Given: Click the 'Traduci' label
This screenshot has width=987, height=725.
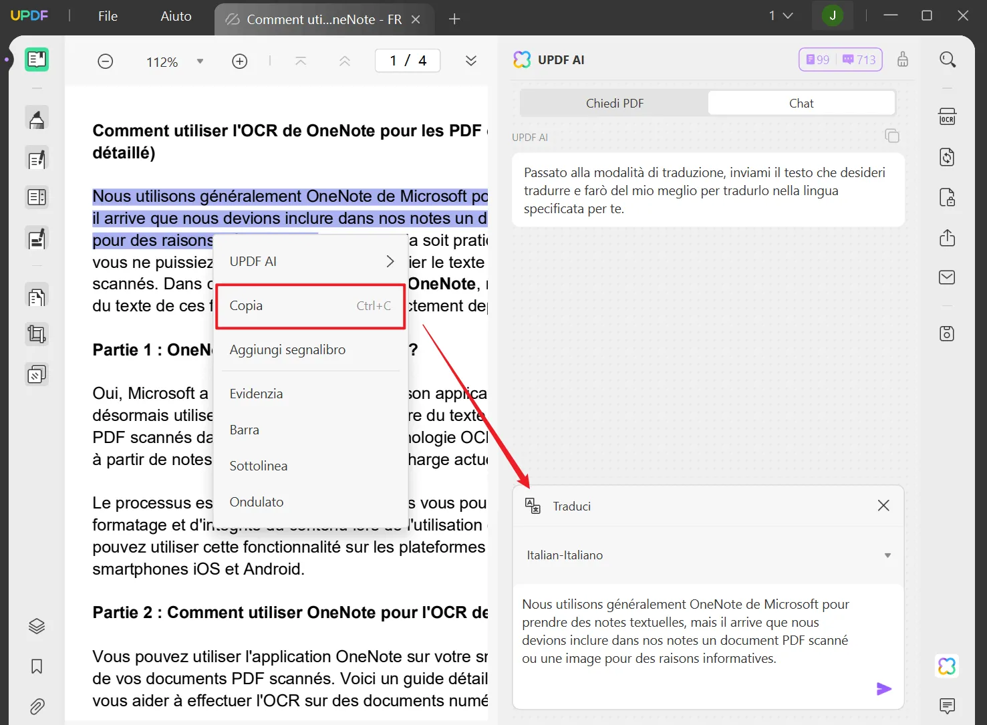Looking at the screenshot, I should click(572, 506).
